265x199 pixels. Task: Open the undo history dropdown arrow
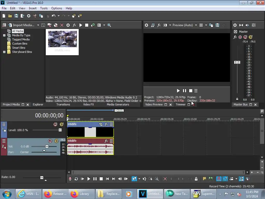pyautogui.click(x=58, y=16)
